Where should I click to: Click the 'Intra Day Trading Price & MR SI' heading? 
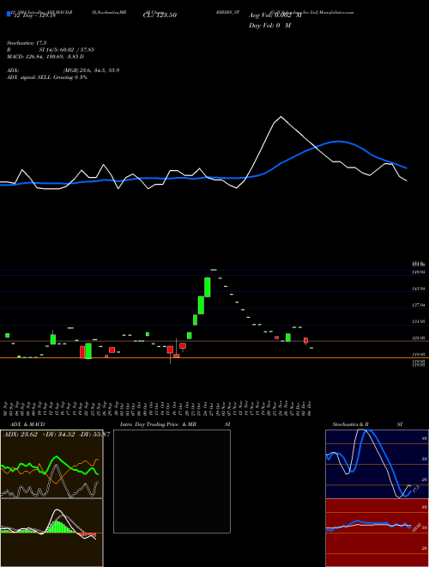(175, 424)
